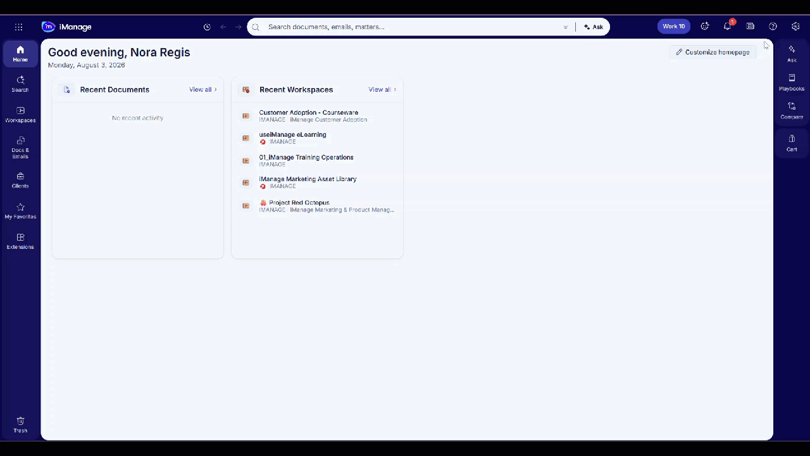This screenshot has height=456, width=810.
Task: Click the Recent Documents title
Action: (x=115, y=89)
